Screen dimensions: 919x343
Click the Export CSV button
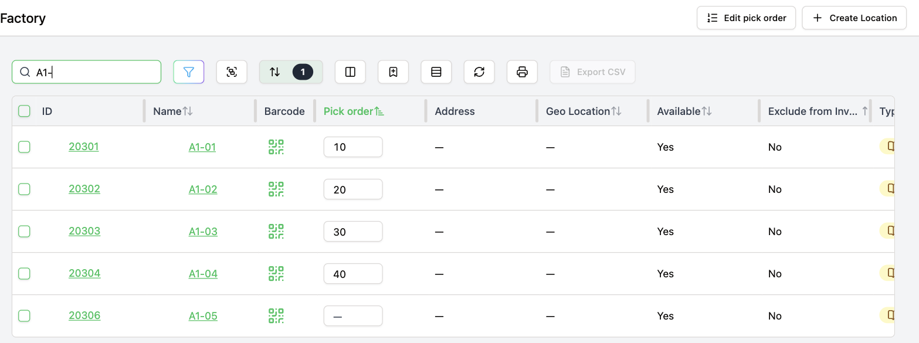(x=592, y=72)
